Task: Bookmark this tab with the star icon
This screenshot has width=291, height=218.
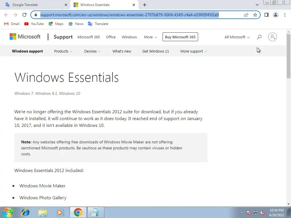Action: (x=255, y=15)
